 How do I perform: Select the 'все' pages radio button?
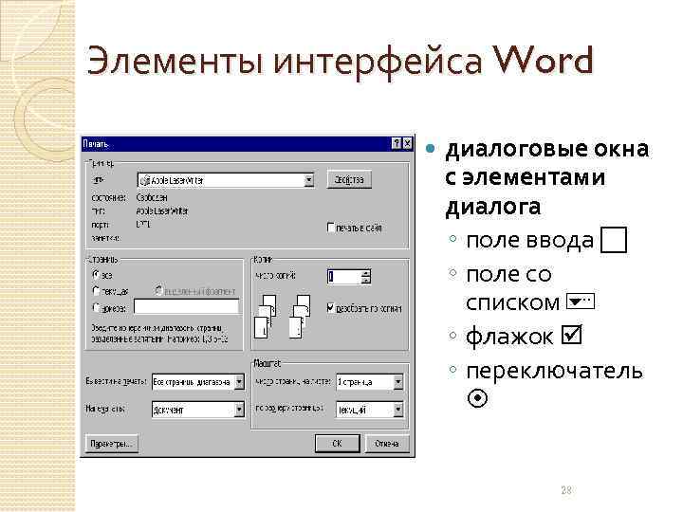[96, 275]
